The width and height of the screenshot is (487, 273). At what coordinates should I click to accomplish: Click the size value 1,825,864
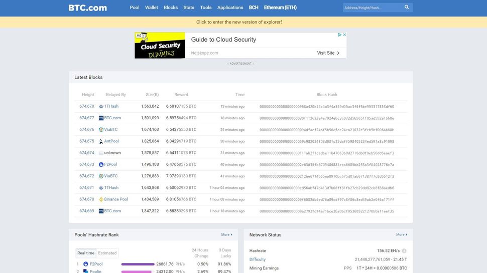coord(150,141)
